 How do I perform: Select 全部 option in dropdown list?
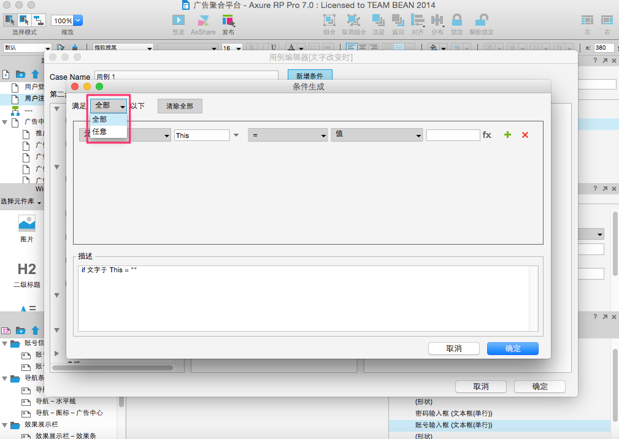pos(100,120)
